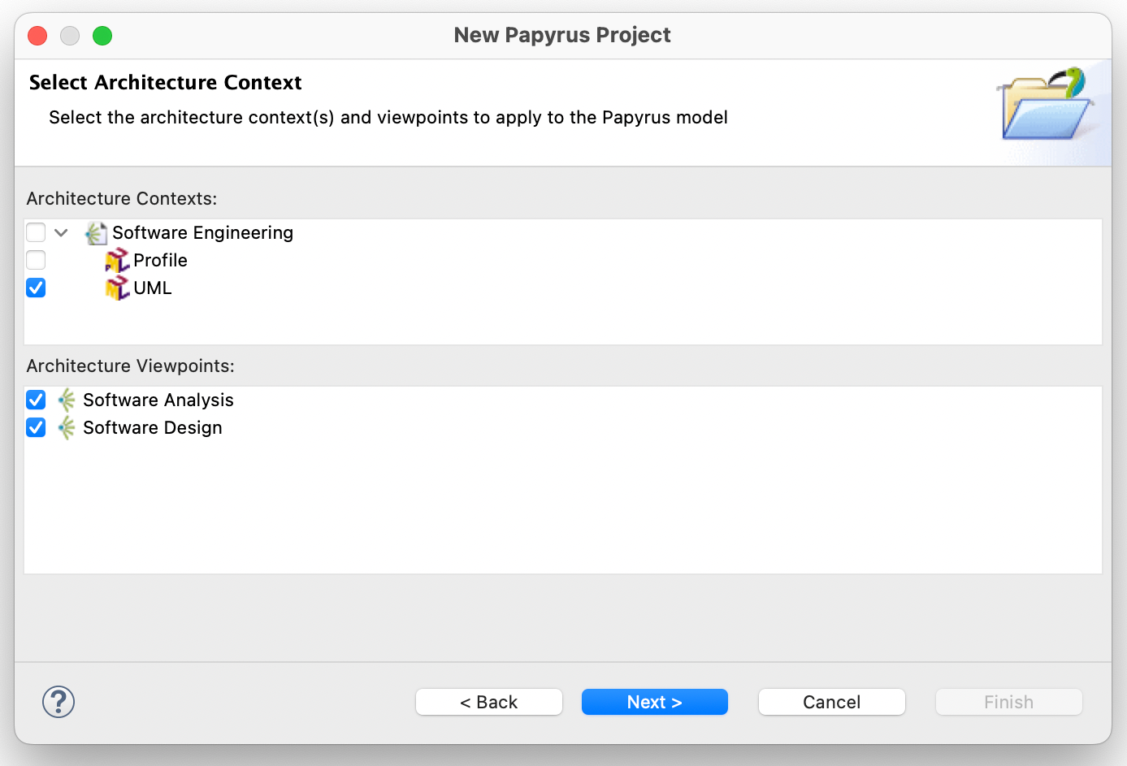1127x766 pixels.
Task: Uncheck the Software Analysis viewpoint
Action: 36,400
